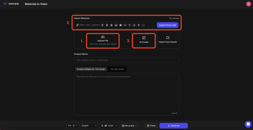Show more supported platforms ellipsis icon
Screen dimensions: 253x130
(143, 25)
